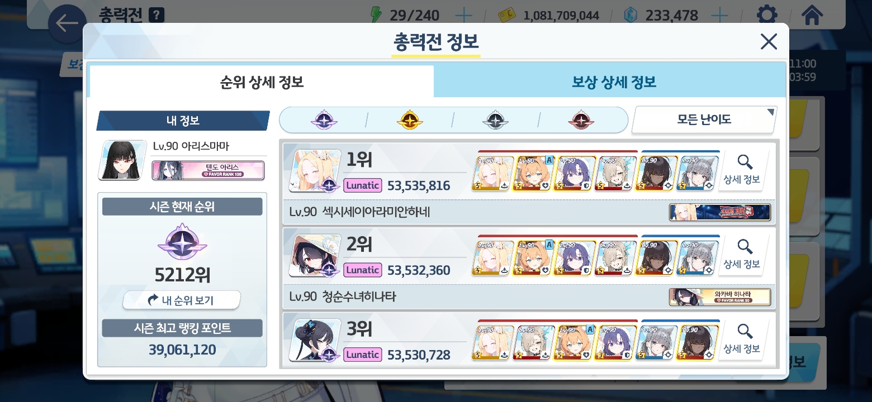
Task: Open 상세 정보 for the 1위 player
Action: point(742,170)
